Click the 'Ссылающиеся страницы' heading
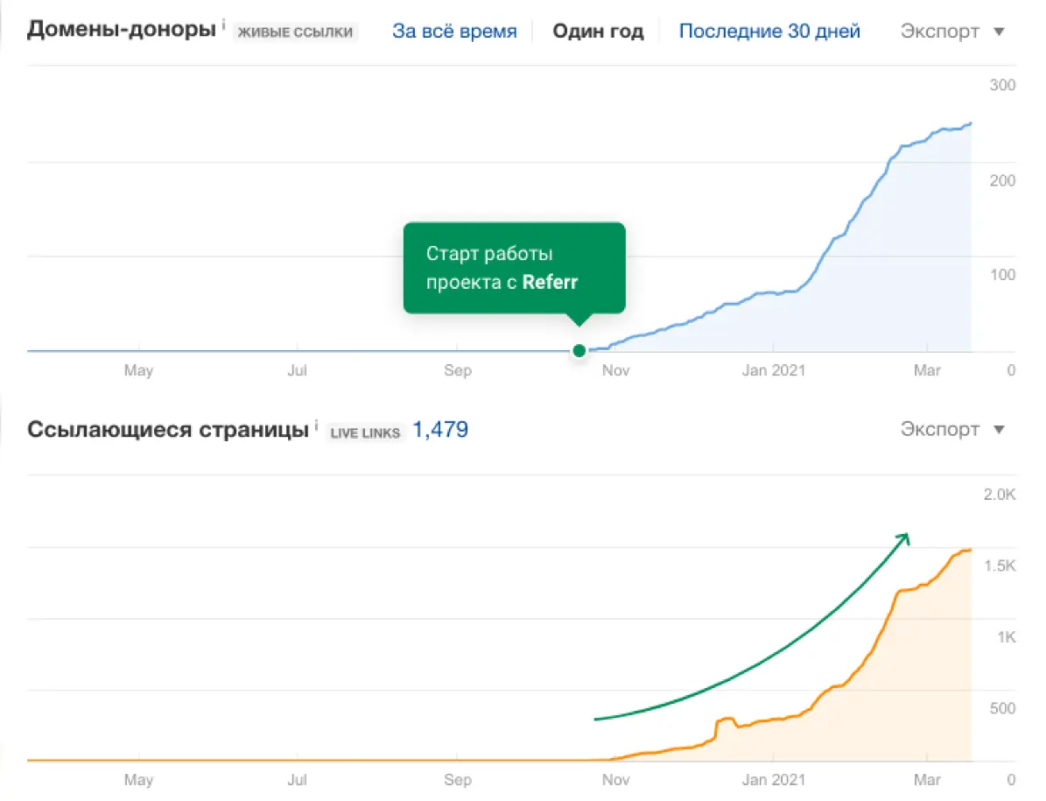 pos(168,430)
